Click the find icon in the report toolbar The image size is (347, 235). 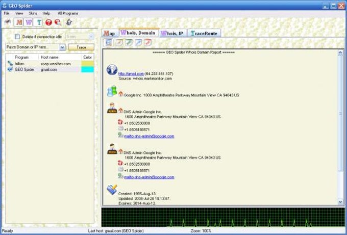108,43
